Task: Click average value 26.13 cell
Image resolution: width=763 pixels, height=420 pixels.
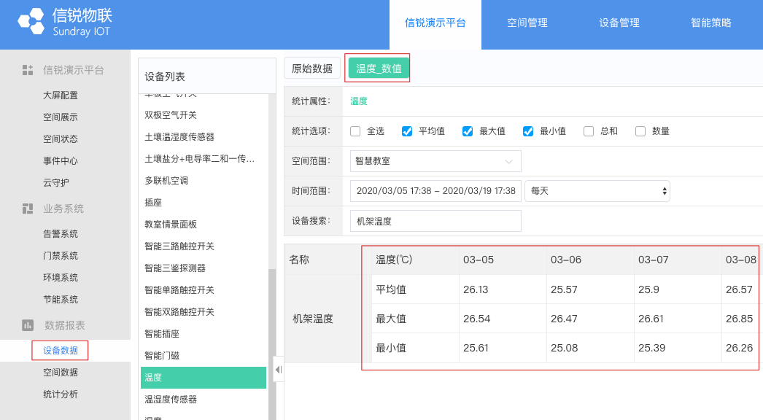Action: tap(503, 289)
